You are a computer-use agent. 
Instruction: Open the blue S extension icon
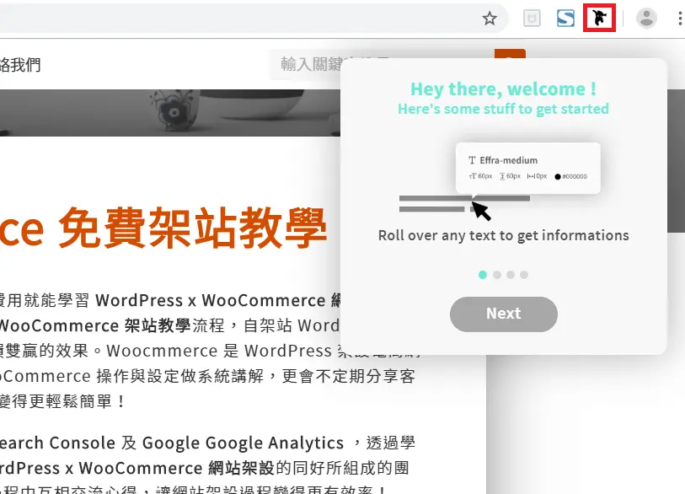click(565, 19)
